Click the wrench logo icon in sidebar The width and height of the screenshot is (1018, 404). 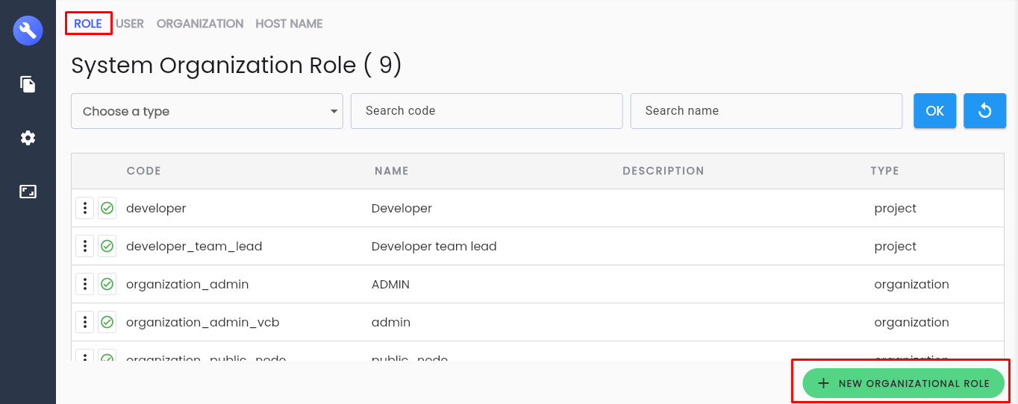(28, 31)
